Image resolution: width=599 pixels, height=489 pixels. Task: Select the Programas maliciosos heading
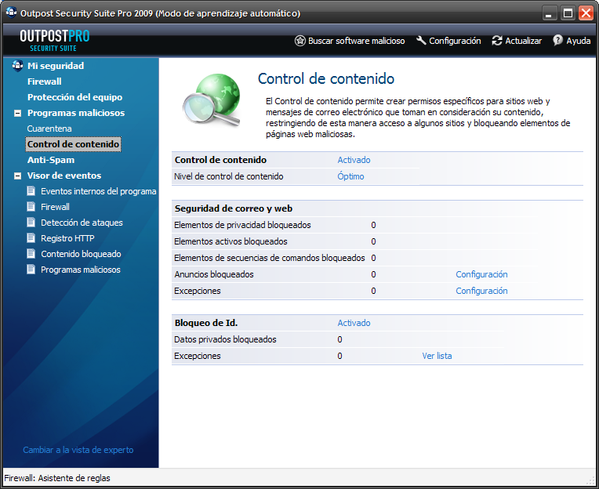tap(76, 113)
